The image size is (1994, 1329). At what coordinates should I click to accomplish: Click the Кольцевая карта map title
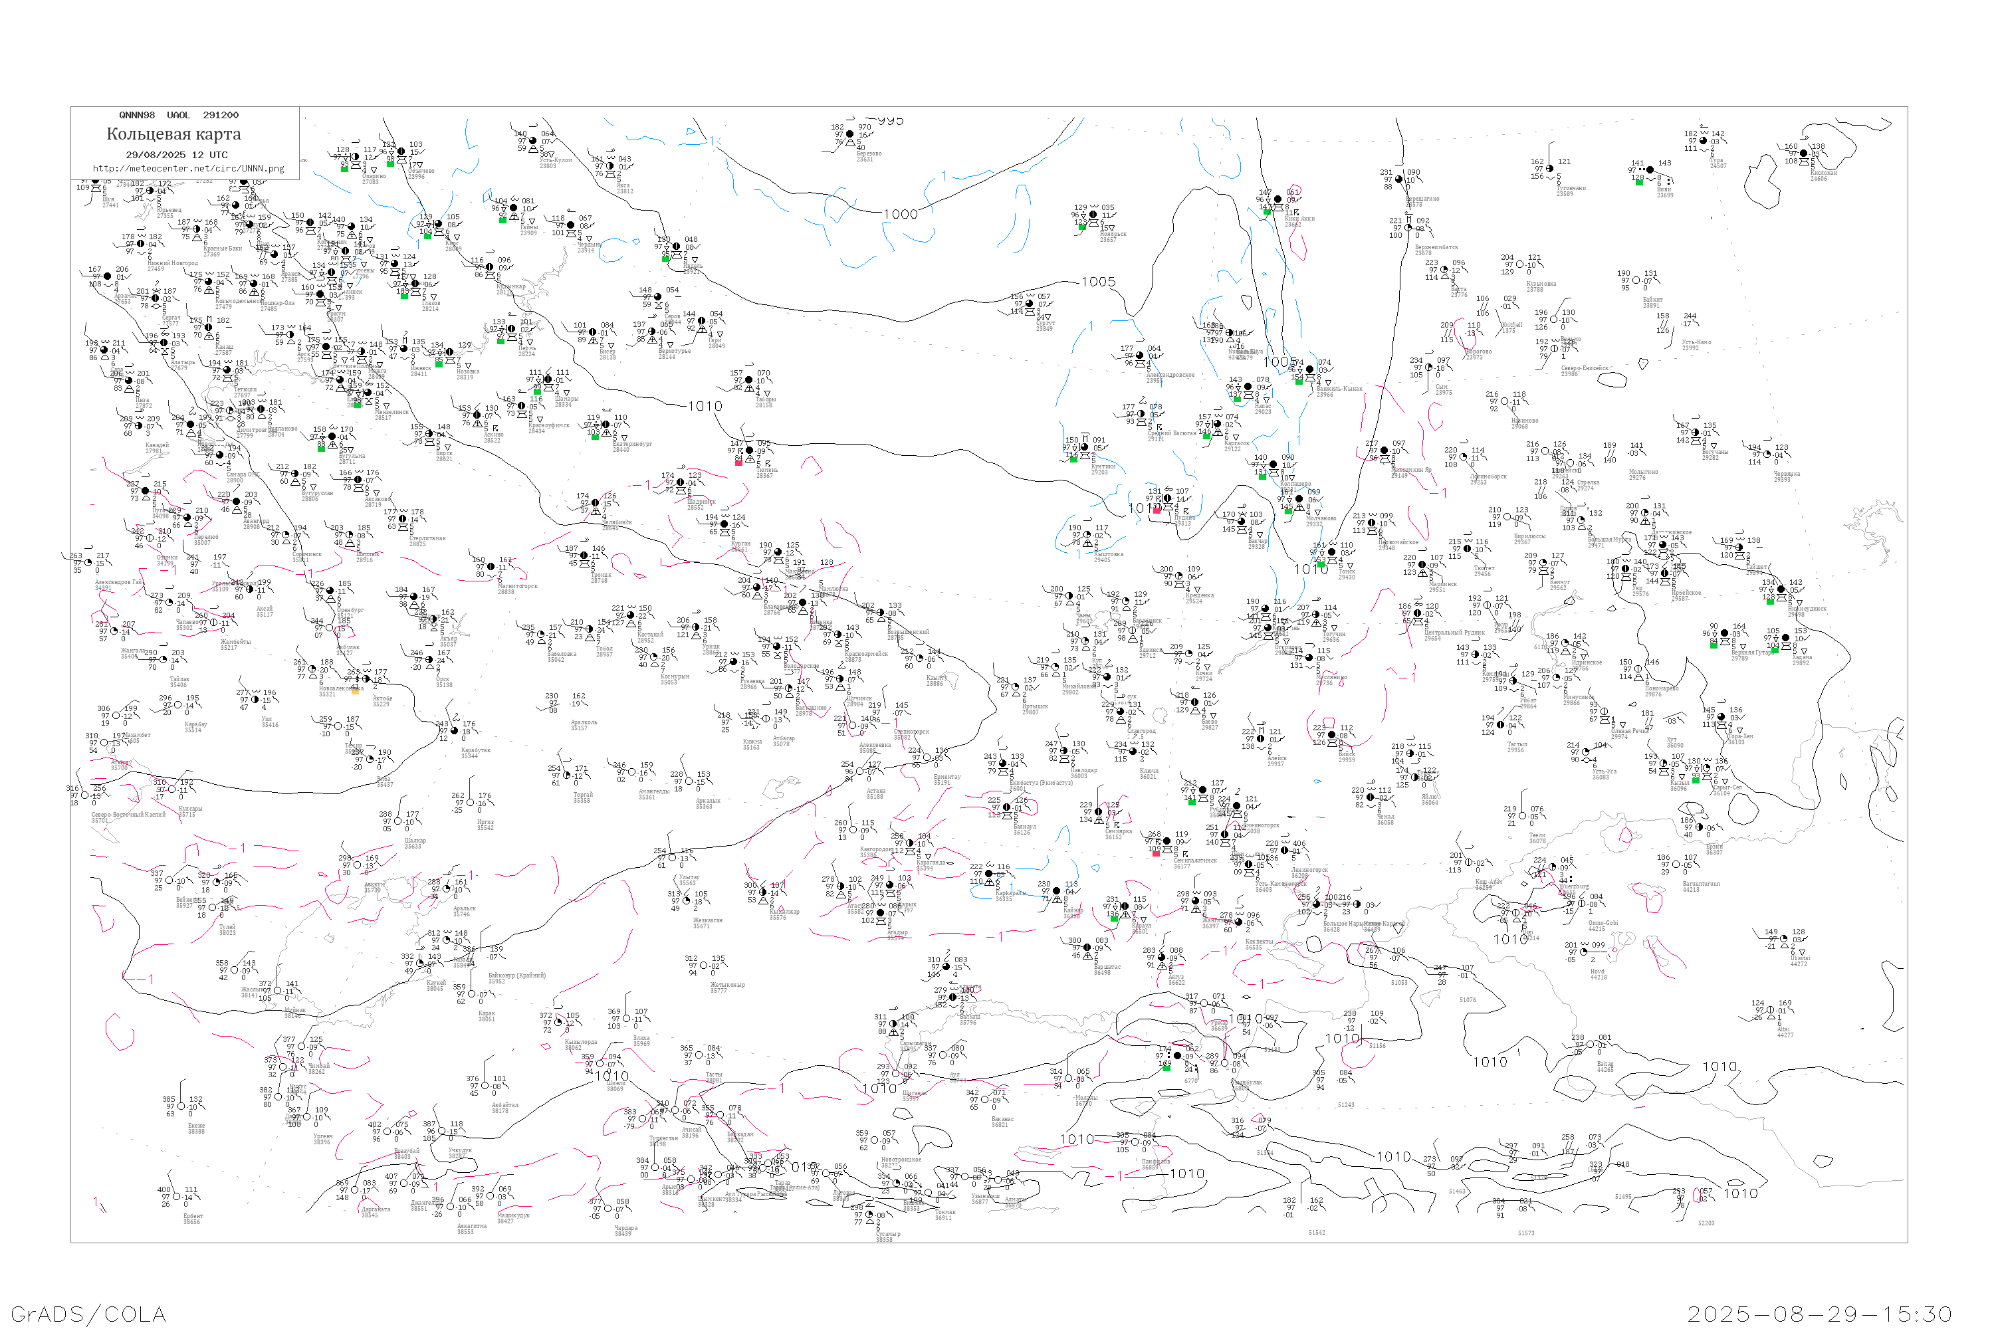tap(173, 134)
